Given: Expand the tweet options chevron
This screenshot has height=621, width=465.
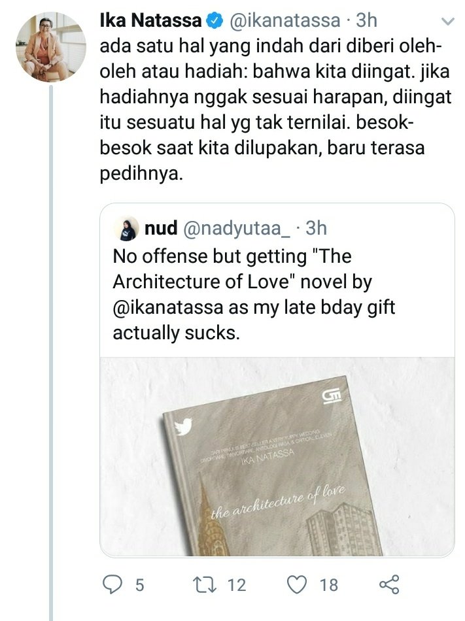Looking at the screenshot, I should (x=447, y=22).
